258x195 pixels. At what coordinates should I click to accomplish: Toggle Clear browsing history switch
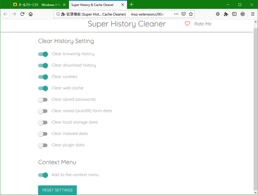coord(43,54)
